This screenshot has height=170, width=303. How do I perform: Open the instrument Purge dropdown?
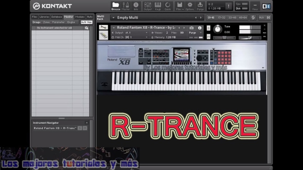point(195,33)
